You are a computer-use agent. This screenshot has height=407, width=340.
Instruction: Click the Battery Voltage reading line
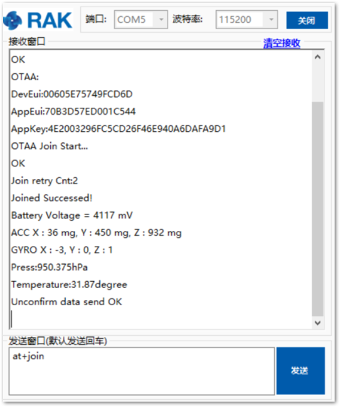(x=72, y=215)
